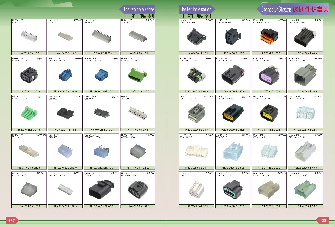Select the purple-faced black connector image
The height and width of the screenshot is (227, 335).
(x=269, y=75)
